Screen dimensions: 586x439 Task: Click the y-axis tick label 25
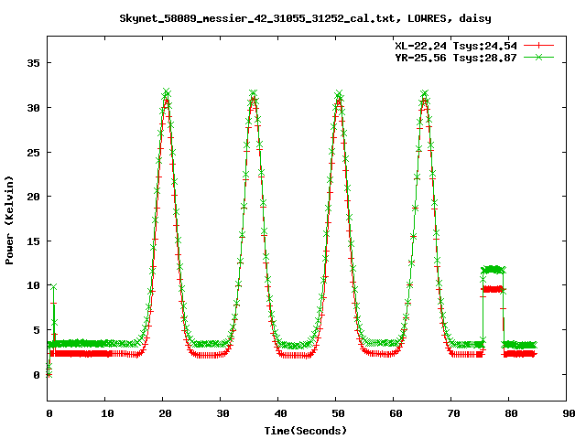point(33,153)
